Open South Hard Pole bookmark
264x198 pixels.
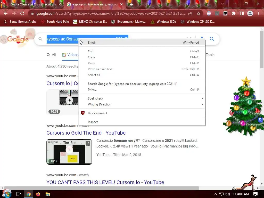click(55, 22)
